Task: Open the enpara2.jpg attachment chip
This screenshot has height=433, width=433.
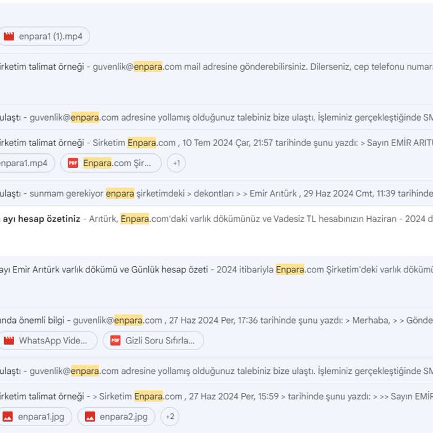Action: (116, 417)
